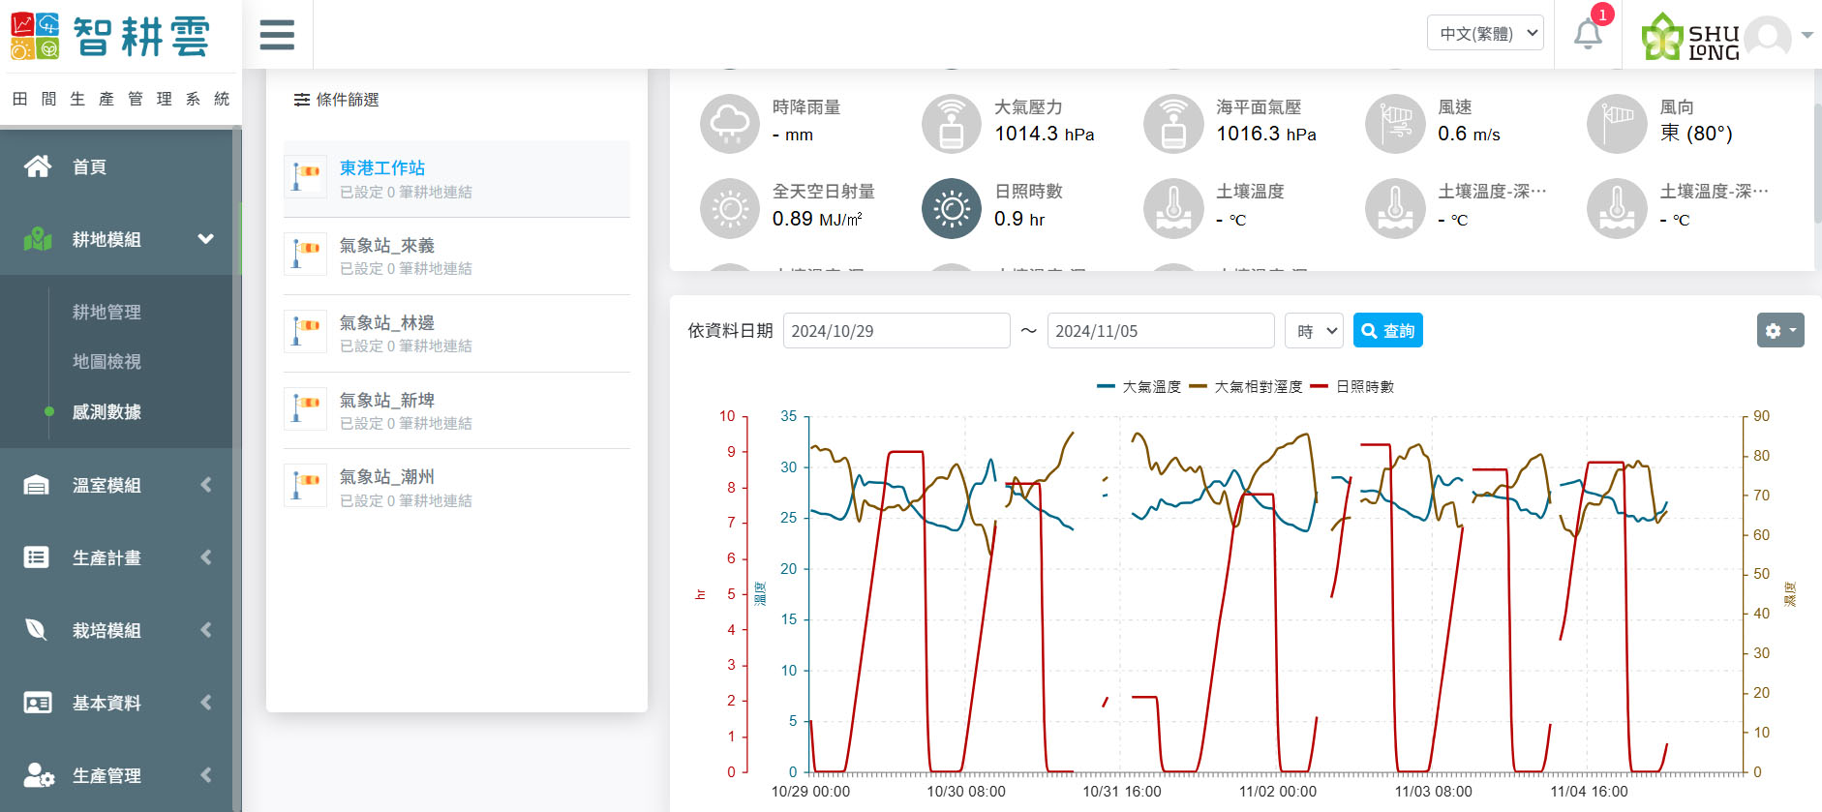Click the hourly rainfall cloud icon

click(x=729, y=124)
